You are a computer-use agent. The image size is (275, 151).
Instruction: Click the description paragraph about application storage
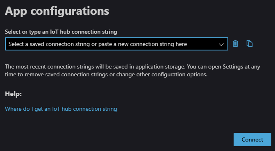[132, 71]
